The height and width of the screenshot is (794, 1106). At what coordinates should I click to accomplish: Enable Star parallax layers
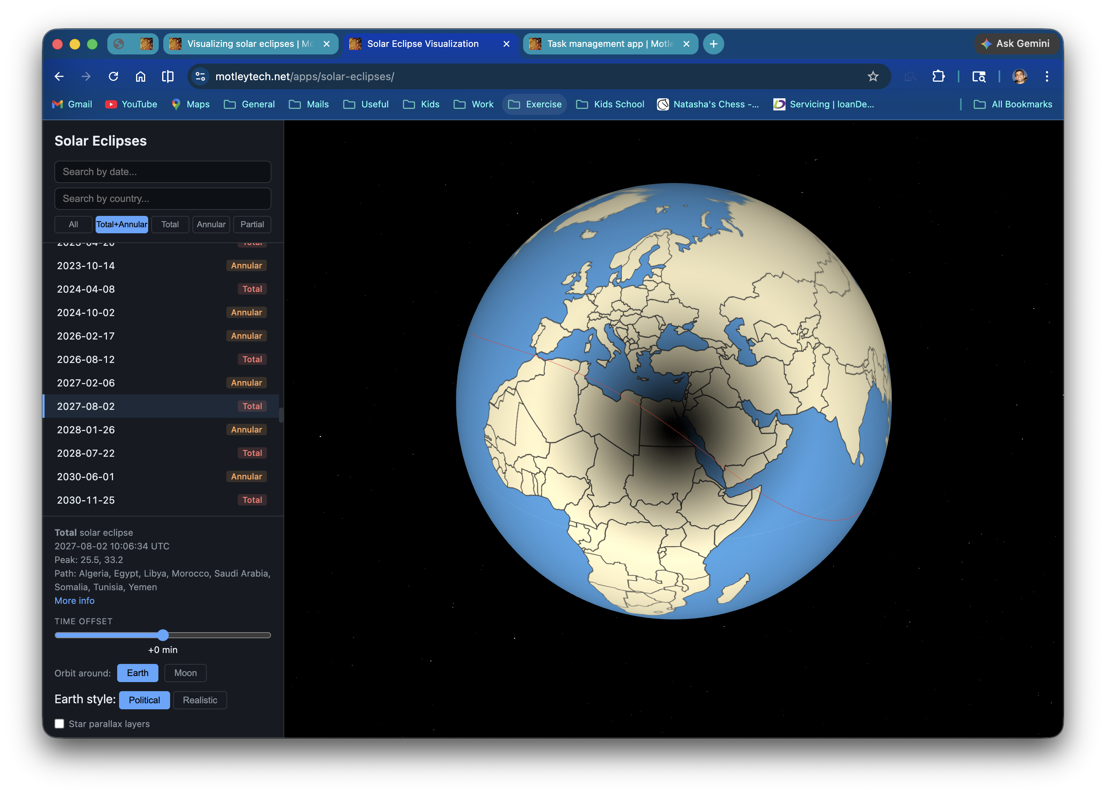pyautogui.click(x=59, y=724)
